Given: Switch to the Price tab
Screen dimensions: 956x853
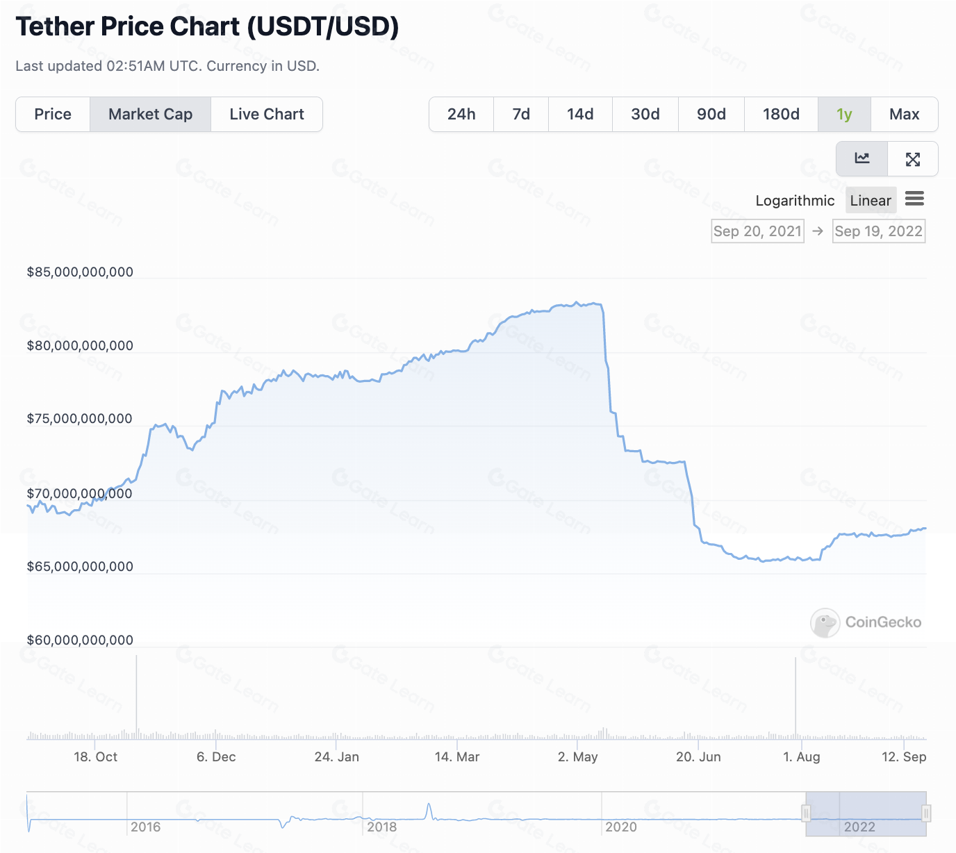Looking at the screenshot, I should 53,115.
